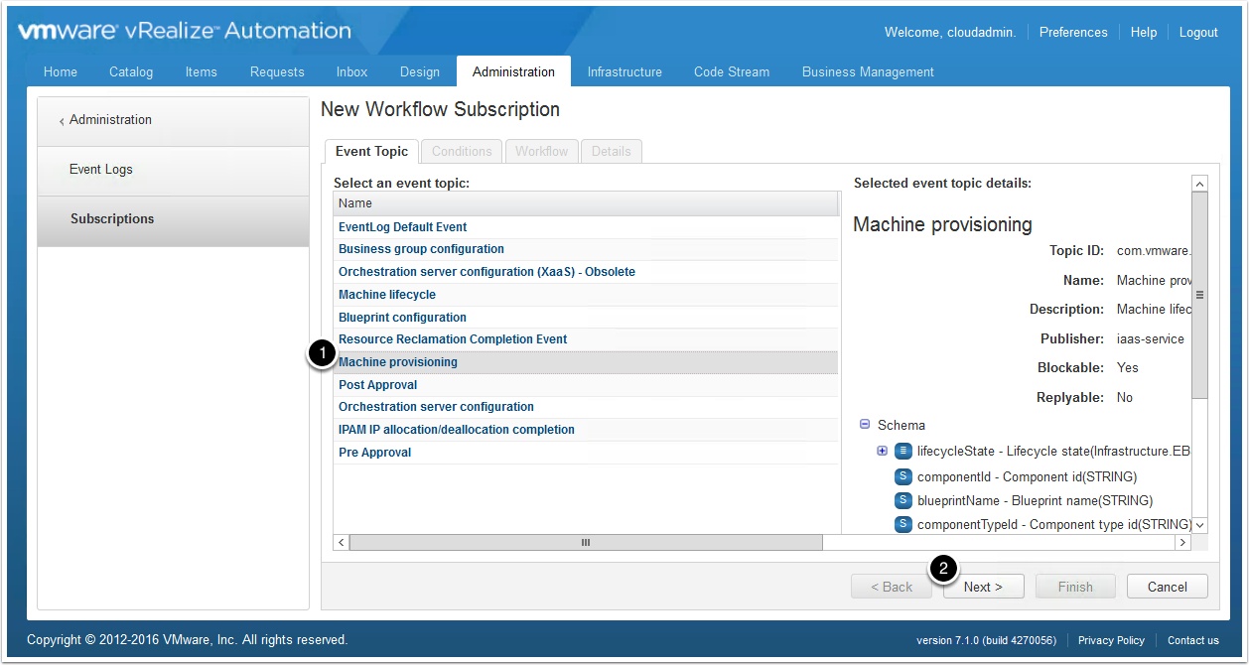The width and height of the screenshot is (1249, 665).
Task: Expand the lifecycleState schema node
Action: (883, 451)
